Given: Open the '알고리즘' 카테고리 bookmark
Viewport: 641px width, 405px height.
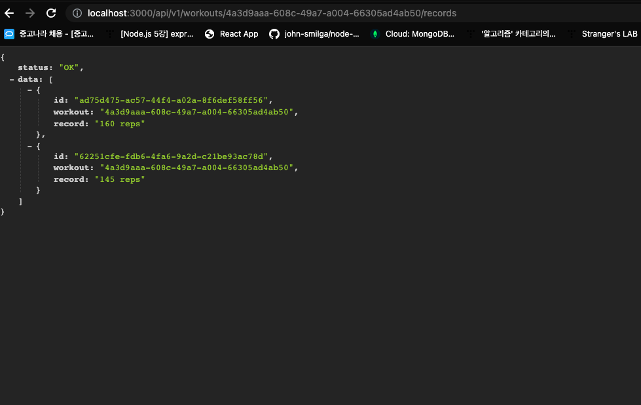Looking at the screenshot, I should (x=519, y=33).
